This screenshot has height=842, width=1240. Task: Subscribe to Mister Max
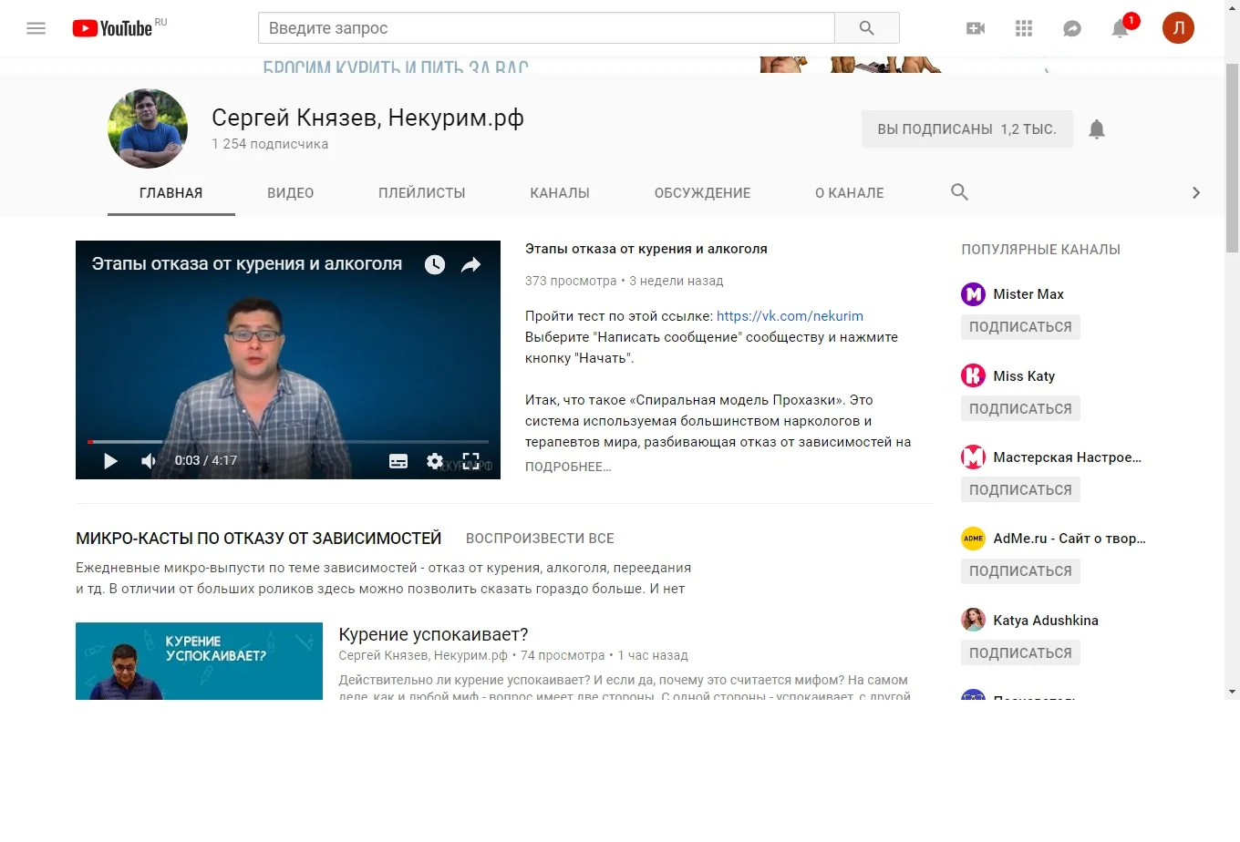pyautogui.click(x=1020, y=327)
